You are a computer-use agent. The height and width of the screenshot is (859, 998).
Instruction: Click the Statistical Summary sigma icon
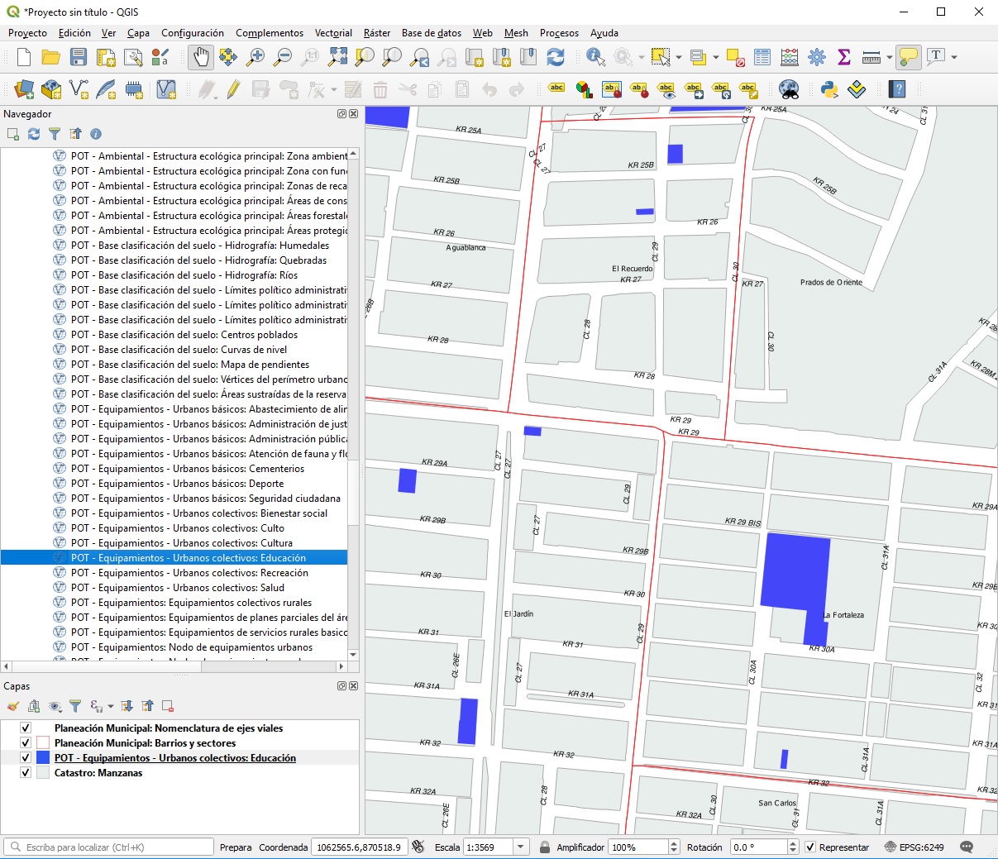(x=844, y=57)
